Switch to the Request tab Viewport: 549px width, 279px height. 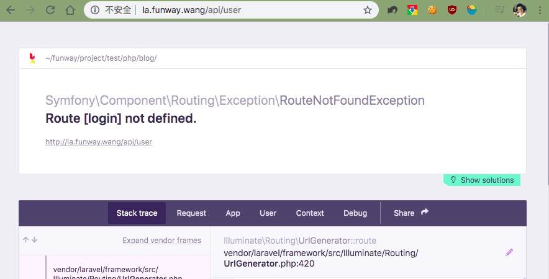click(191, 213)
